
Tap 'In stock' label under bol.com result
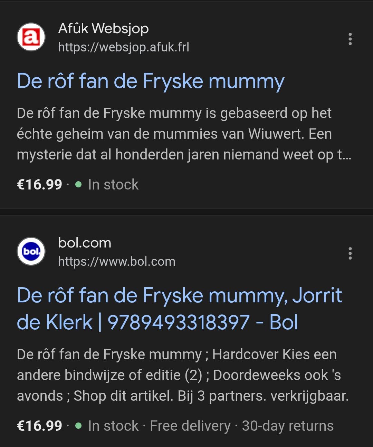pyautogui.click(x=113, y=426)
